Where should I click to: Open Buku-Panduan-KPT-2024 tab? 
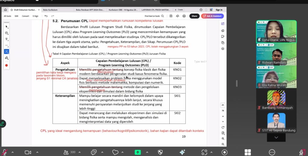pyautogui.click(x=90, y=10)
